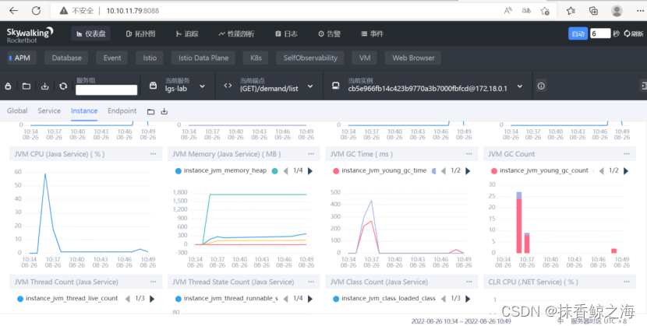Click the not-secure warning icon
The width and height of the screenshot is (647, 326).
tap(64, 11)
